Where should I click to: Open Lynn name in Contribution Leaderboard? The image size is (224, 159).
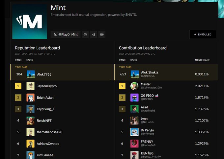pos(144,119)
